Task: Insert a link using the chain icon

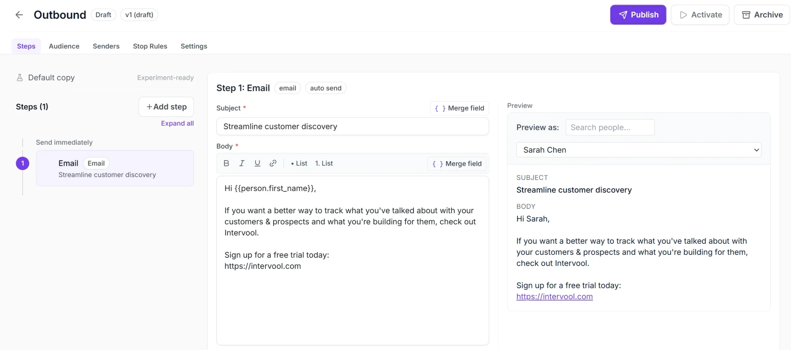Action: [273, 163]
